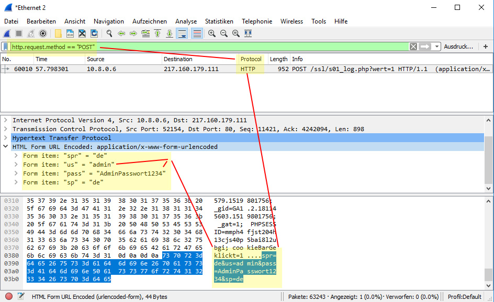Viewport: 494px width, 302px height.
Task: Click the filter bookmark icon
Action: point(6,47)
